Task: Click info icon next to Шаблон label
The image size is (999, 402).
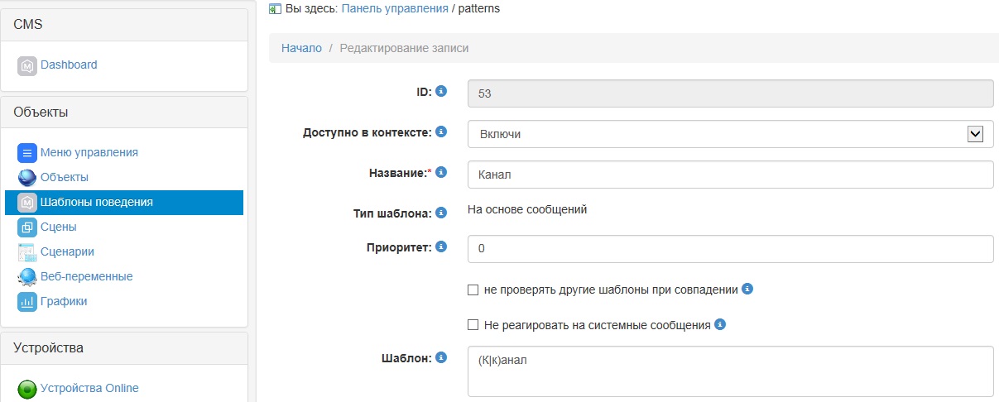Action: [441, 357]
